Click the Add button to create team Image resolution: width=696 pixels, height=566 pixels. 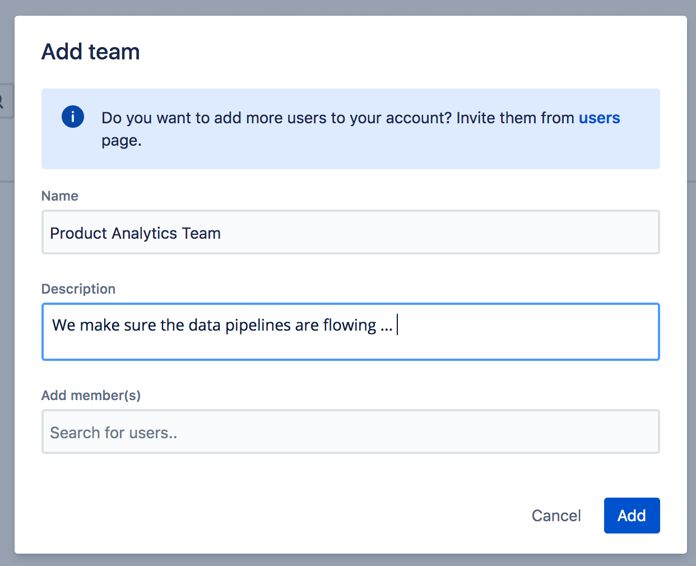pyautogui.click(x=632, y=516)
